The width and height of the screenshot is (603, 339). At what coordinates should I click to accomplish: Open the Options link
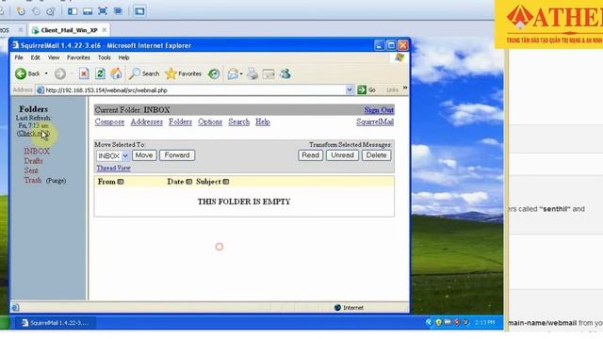pyautogui.click(x=210, y=121)
